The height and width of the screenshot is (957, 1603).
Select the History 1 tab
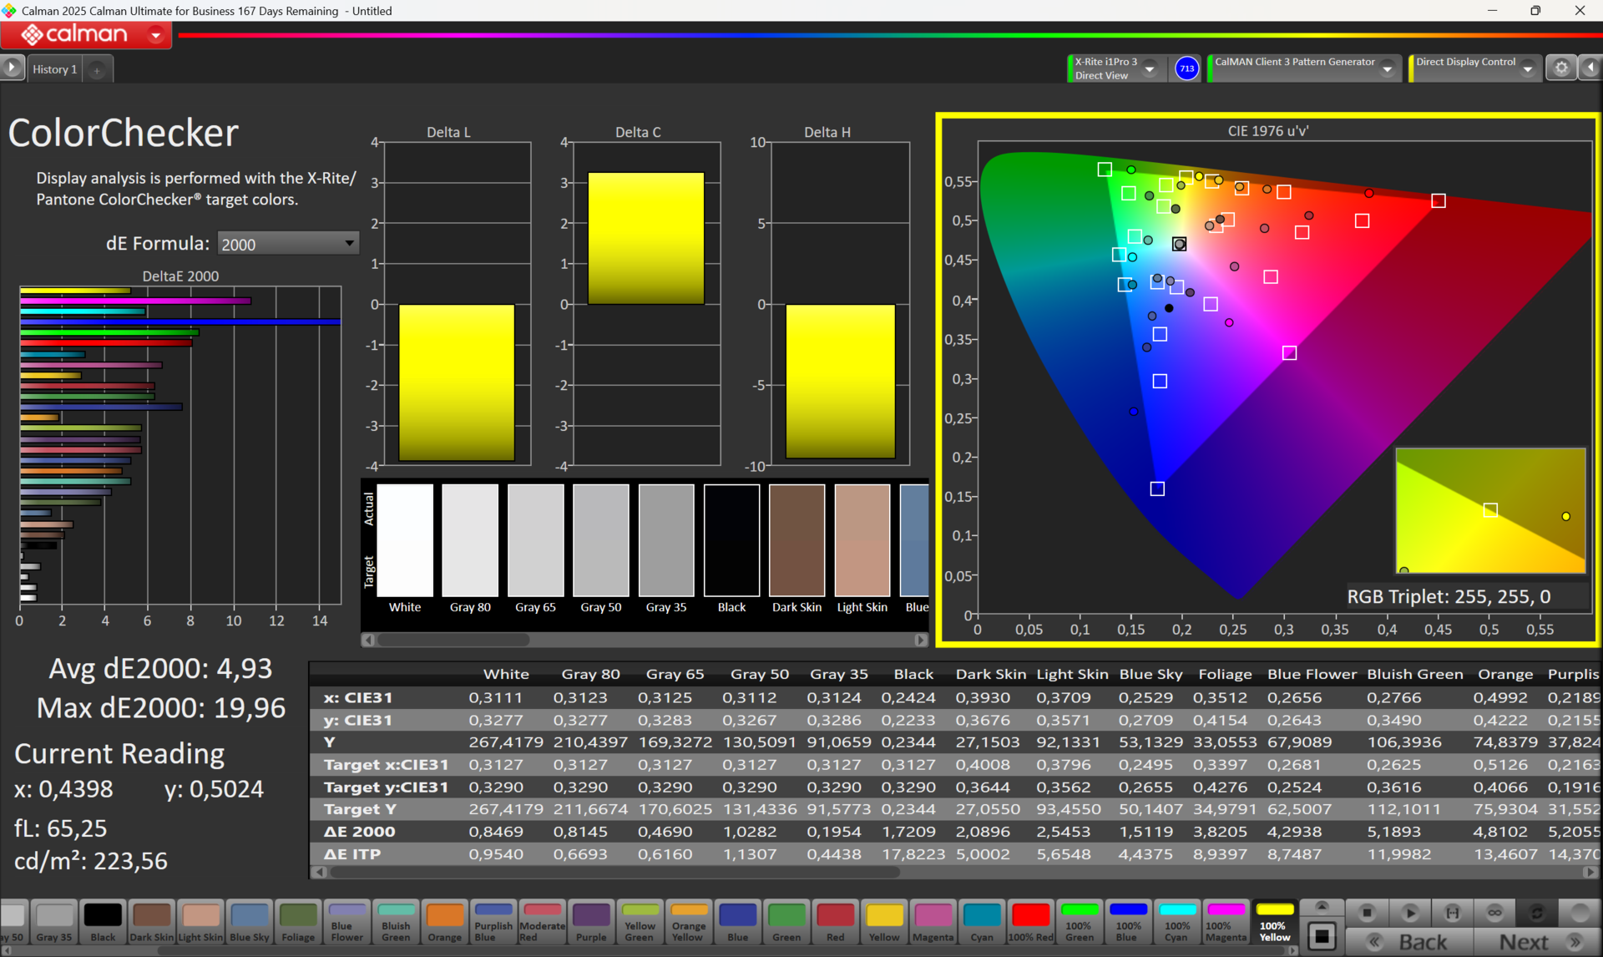(54, 69)
